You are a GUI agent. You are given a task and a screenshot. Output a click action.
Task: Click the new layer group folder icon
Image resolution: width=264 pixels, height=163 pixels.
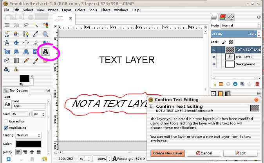pyautogui.click(x=221, y=84)
